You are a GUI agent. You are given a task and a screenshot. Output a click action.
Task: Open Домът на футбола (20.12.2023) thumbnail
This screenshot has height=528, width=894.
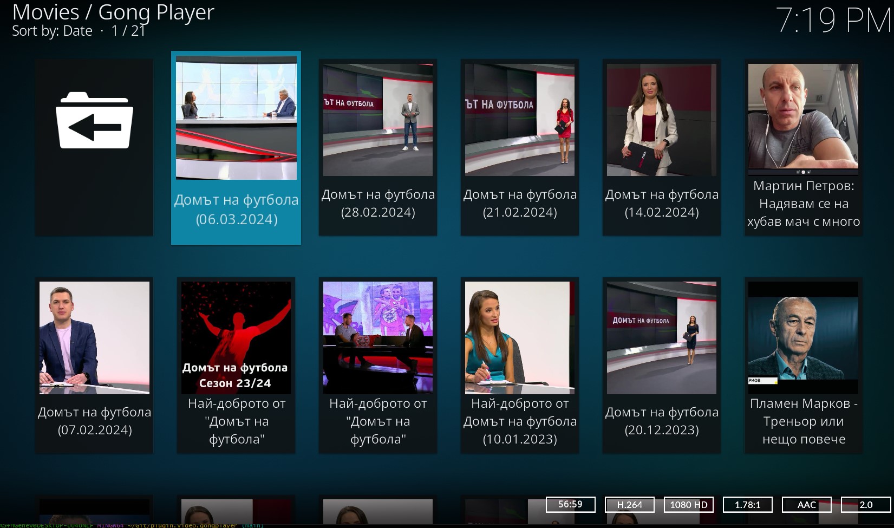coord(662,337)
